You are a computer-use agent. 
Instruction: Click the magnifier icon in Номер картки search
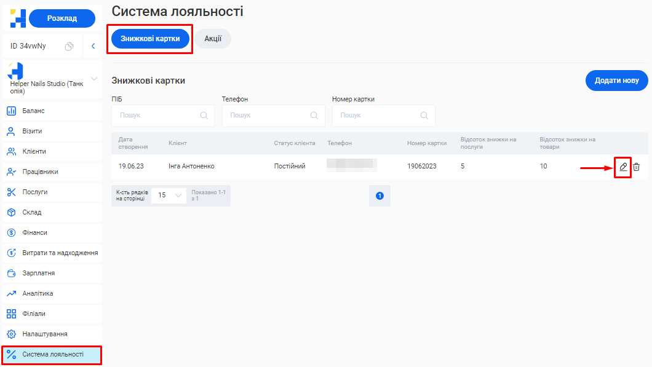click(424, 115)
